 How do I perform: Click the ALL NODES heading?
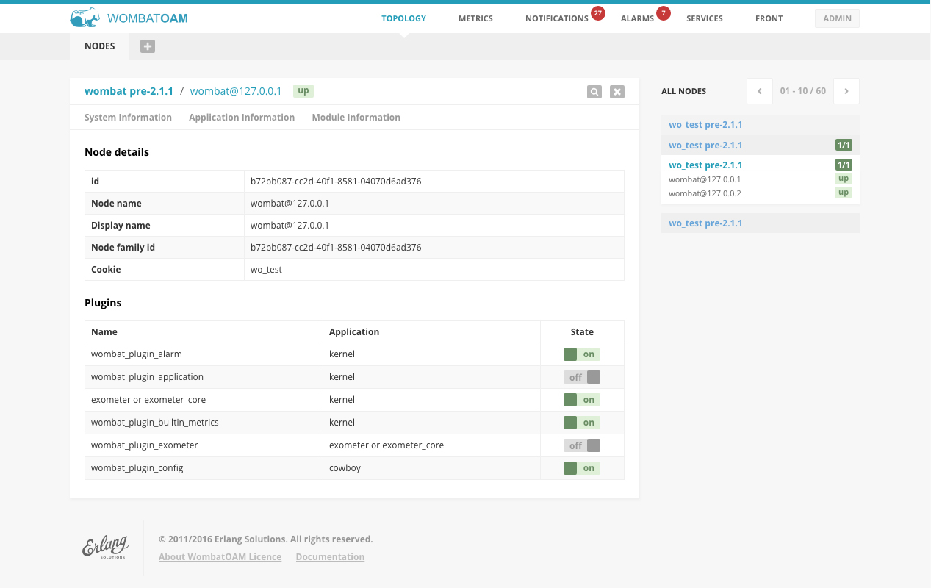coord(683,92)
